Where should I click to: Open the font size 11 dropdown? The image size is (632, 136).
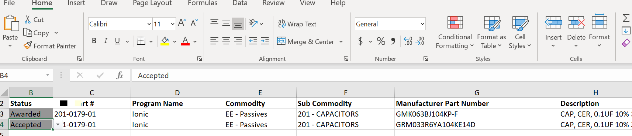173,24
